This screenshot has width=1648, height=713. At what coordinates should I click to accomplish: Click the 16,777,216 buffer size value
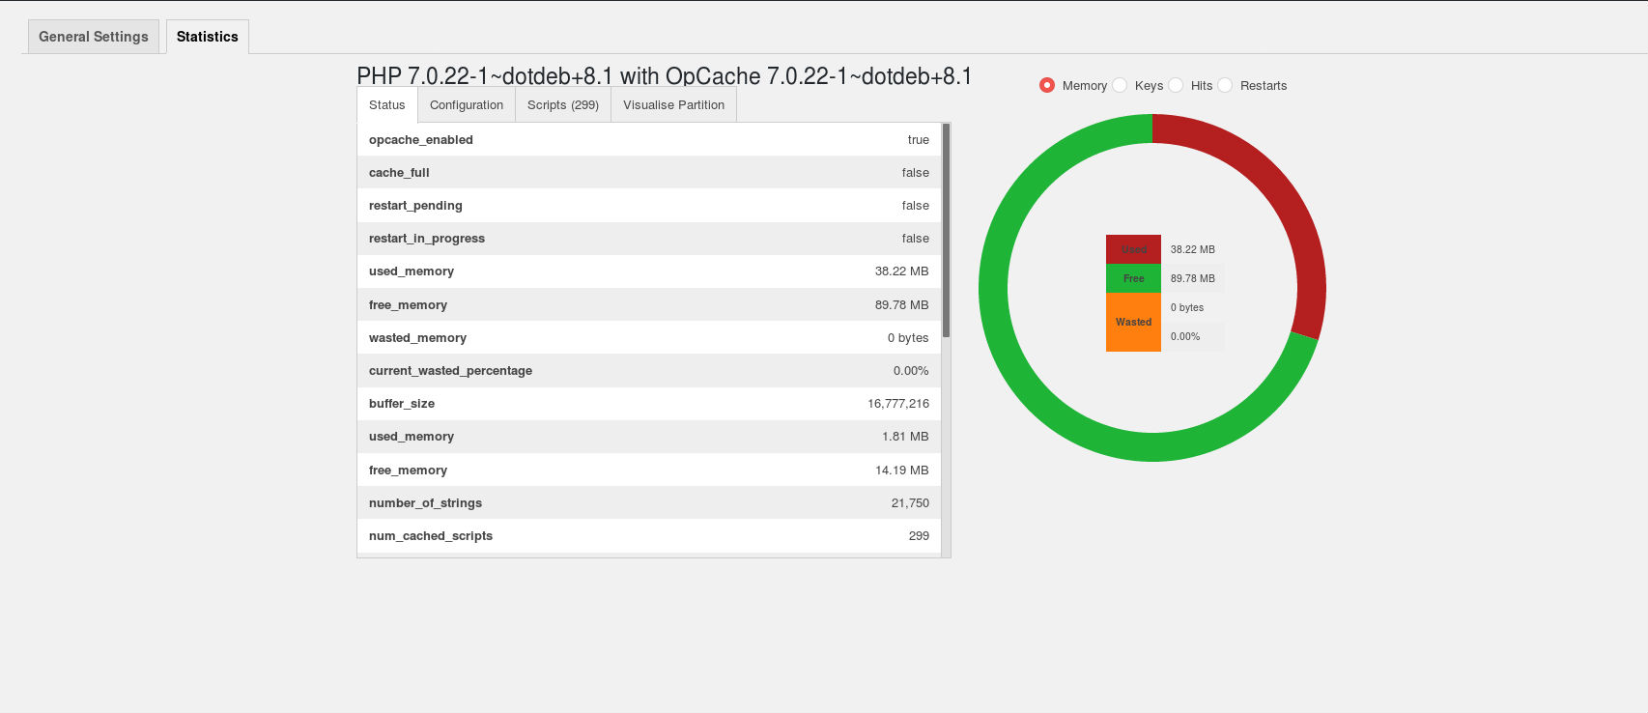pyautogui.click(x=898, y=404)
